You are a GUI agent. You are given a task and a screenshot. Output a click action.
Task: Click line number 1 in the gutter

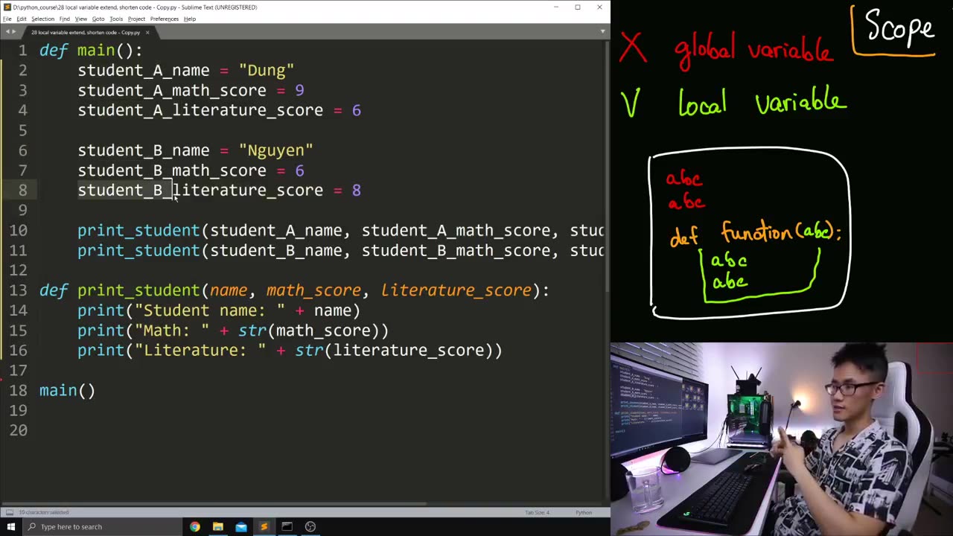(x=23, y=50)
